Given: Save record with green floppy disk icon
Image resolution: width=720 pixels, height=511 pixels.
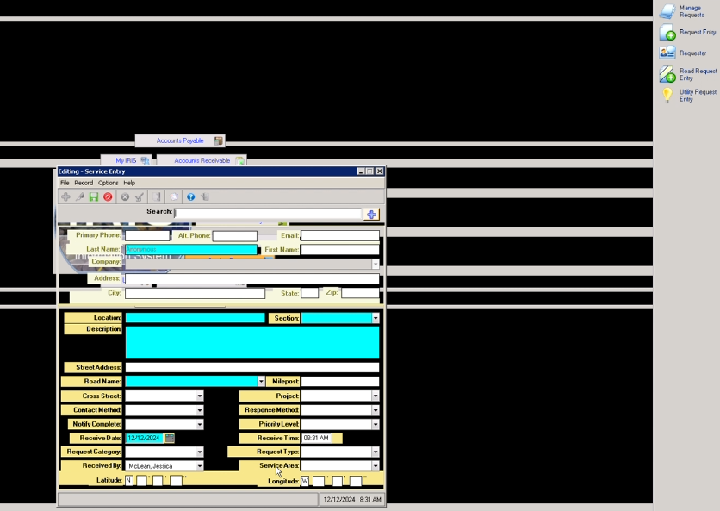Looking at the screenshot, I should coord(94,197).
